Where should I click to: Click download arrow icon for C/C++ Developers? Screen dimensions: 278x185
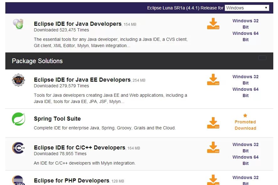tap(213, 147)
